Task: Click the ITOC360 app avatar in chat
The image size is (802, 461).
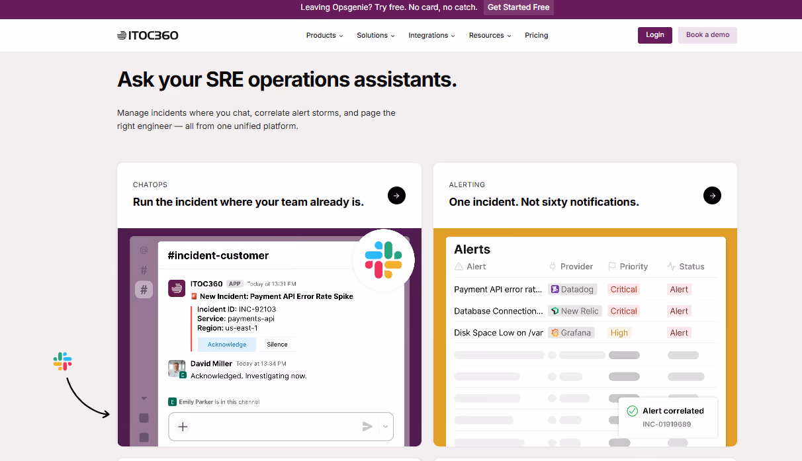Action: coord(177,288)
